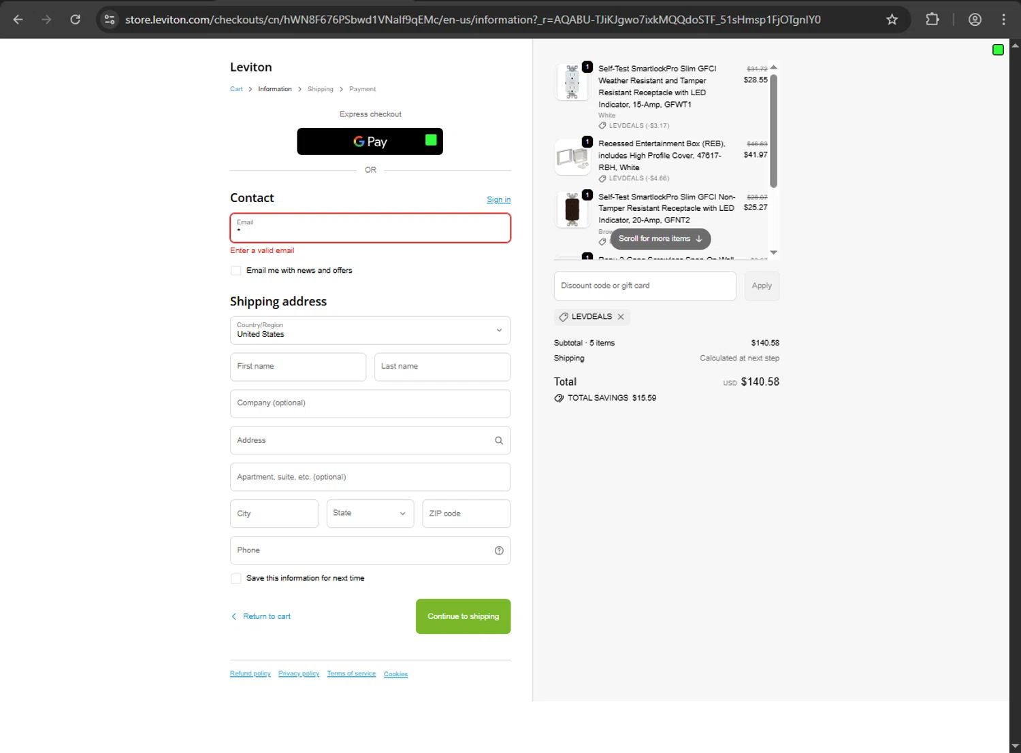Image resolution: width=1021 pixels, height=753 pixels.
Task: Click the page scrollbar down arrow
Action: pos(1015,747)
